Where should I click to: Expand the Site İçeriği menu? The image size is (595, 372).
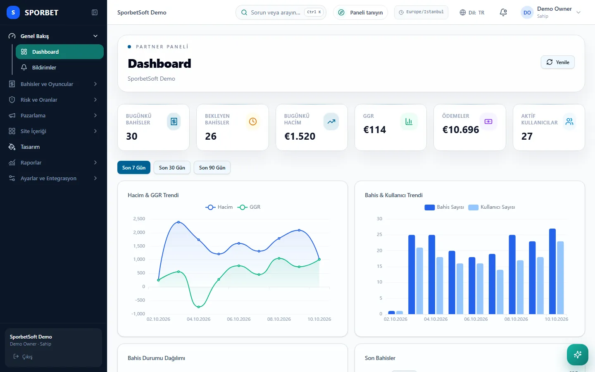point(53,131)
